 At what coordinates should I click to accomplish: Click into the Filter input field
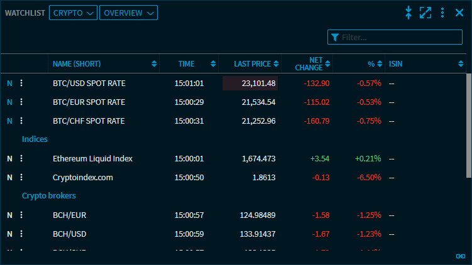(400, 37)
